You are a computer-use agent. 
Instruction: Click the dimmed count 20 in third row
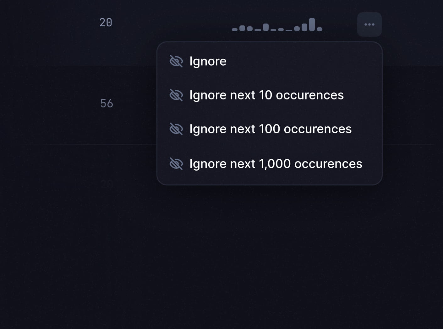107,184
